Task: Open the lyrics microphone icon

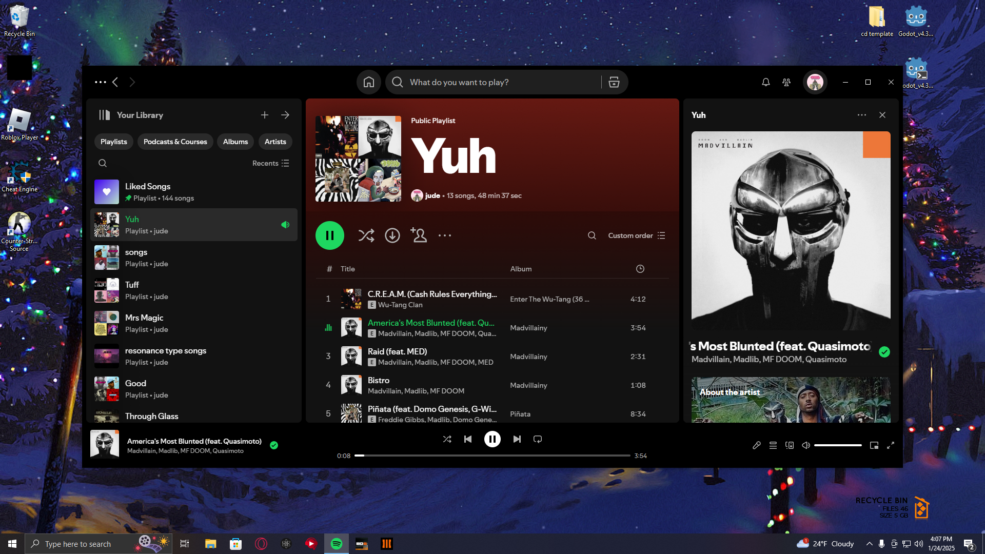Action: click(x=756, y=445)
